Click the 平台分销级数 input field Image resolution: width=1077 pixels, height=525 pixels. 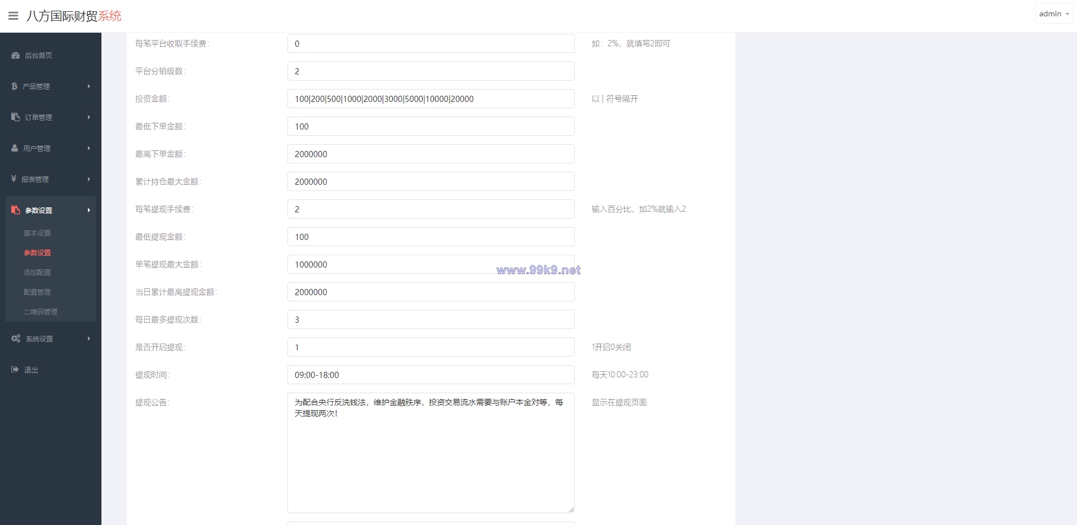coord(431,71)
